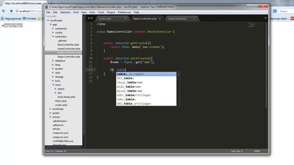Open the Project menu
The width and height of the screenshot is (294, 165).
[111, 12]
